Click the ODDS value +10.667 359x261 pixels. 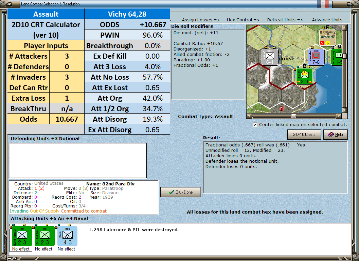pyautogui.click(x=152, y=25)
